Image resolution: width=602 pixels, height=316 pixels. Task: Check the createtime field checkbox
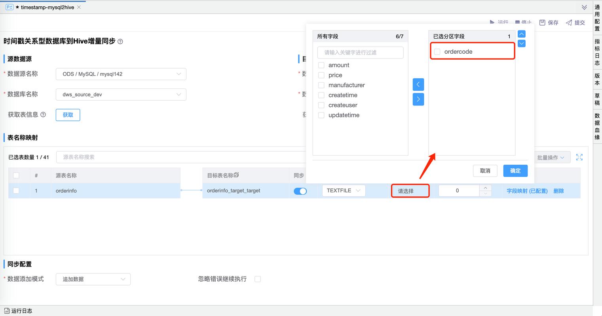pyautogui.click(x=321, y=95)
